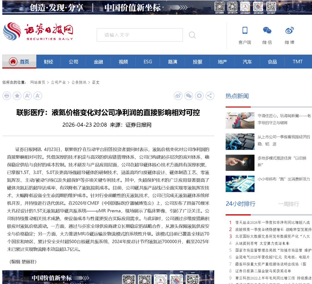
Task: Open the 食品 navigation tab
Action: point(272,62)
